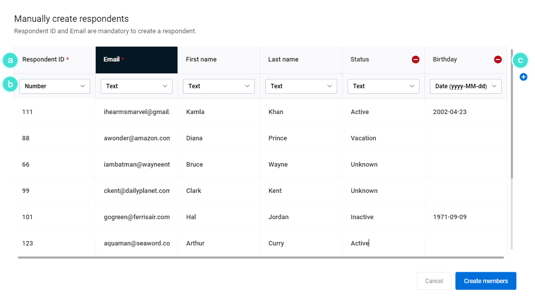The image size is (535, 299).
Task: Click the Clark first name cell
Action: point(219,190)
